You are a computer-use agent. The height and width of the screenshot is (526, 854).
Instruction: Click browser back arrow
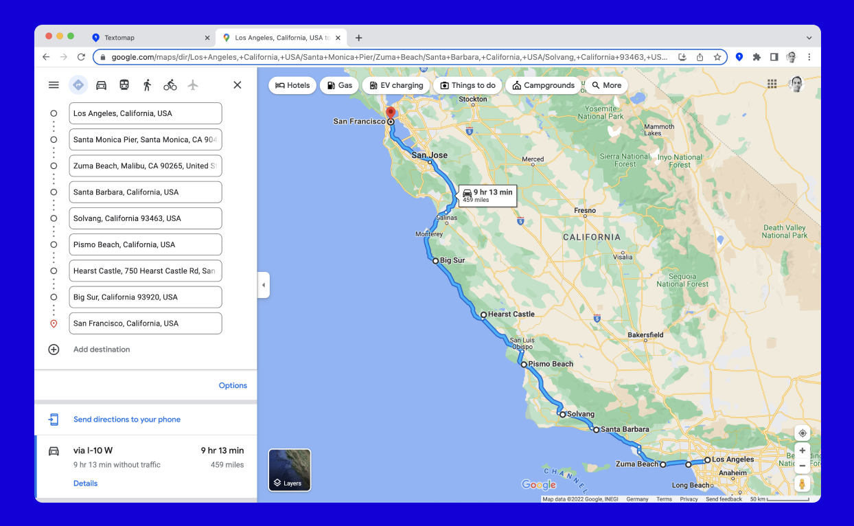coord(46,57)
